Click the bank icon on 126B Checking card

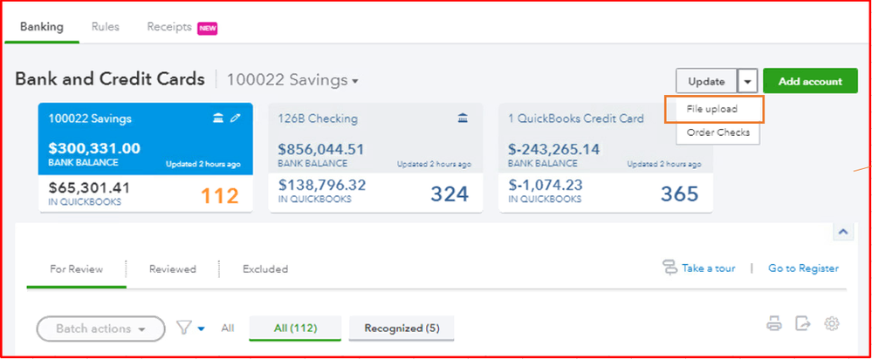[463, 119]
